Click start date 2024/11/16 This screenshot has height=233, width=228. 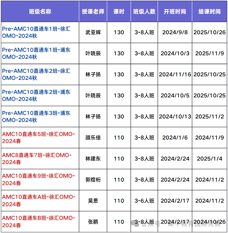pyautogui.click(x=175, y=75)
